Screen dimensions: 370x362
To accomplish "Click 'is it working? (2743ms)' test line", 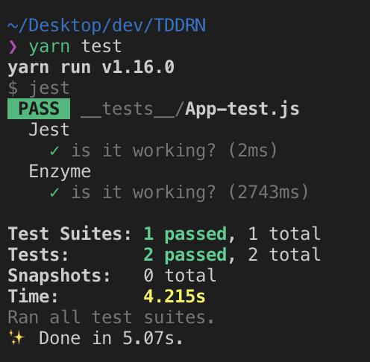I will (190, 192).
